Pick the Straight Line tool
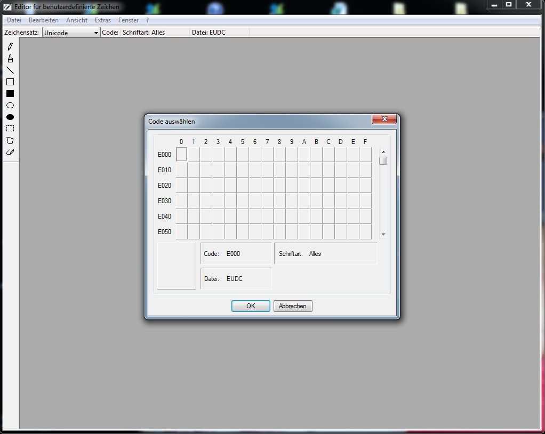 [x=10, y=70]
